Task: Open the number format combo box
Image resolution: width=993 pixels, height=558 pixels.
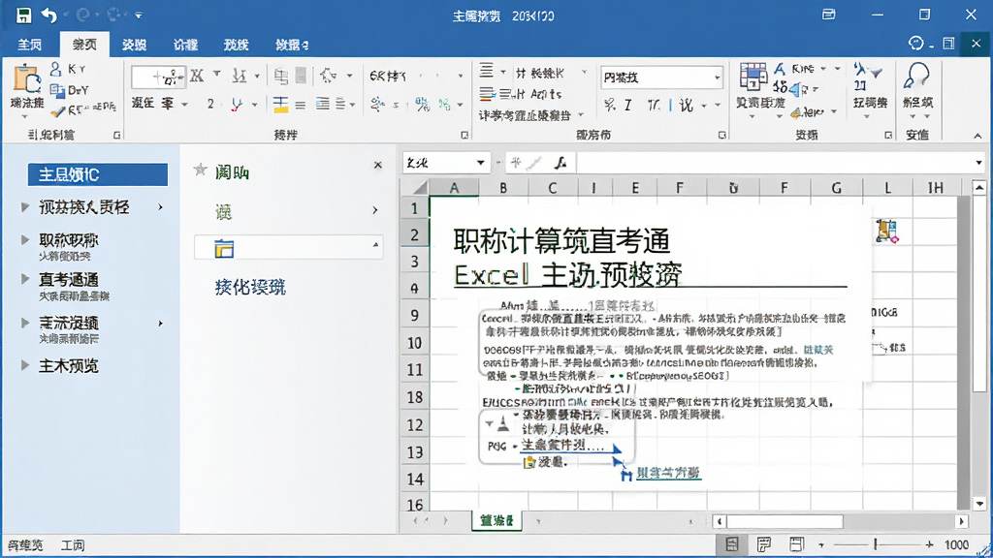Action: (661, 77)
